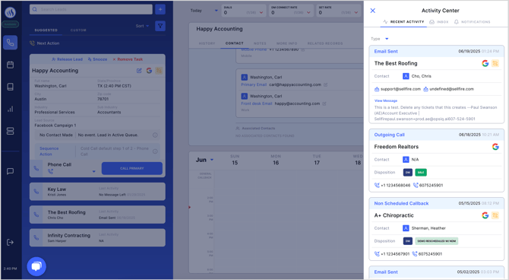Select The Best Roofing lead row
509x280 pixels.
point(97,215)
